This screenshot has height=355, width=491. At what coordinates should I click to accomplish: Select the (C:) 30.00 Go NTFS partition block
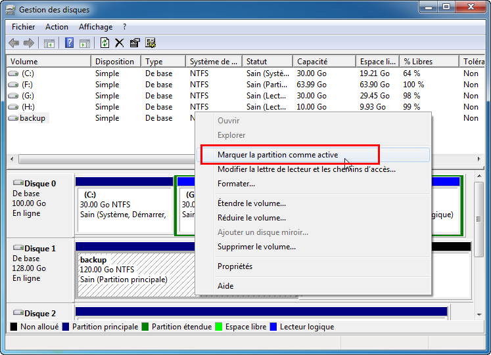coord(124,205)
